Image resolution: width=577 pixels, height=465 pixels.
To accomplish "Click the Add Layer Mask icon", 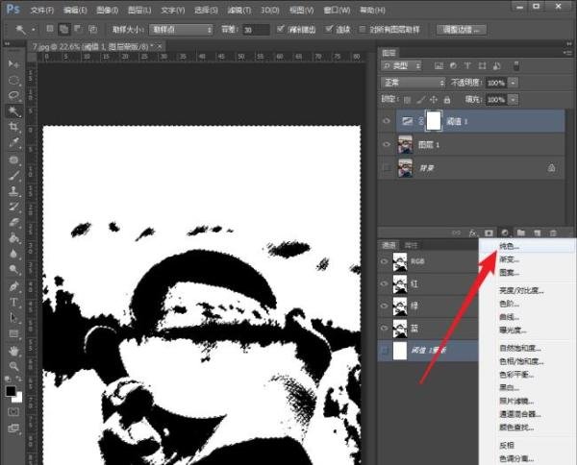I will (x=489, y=233).
